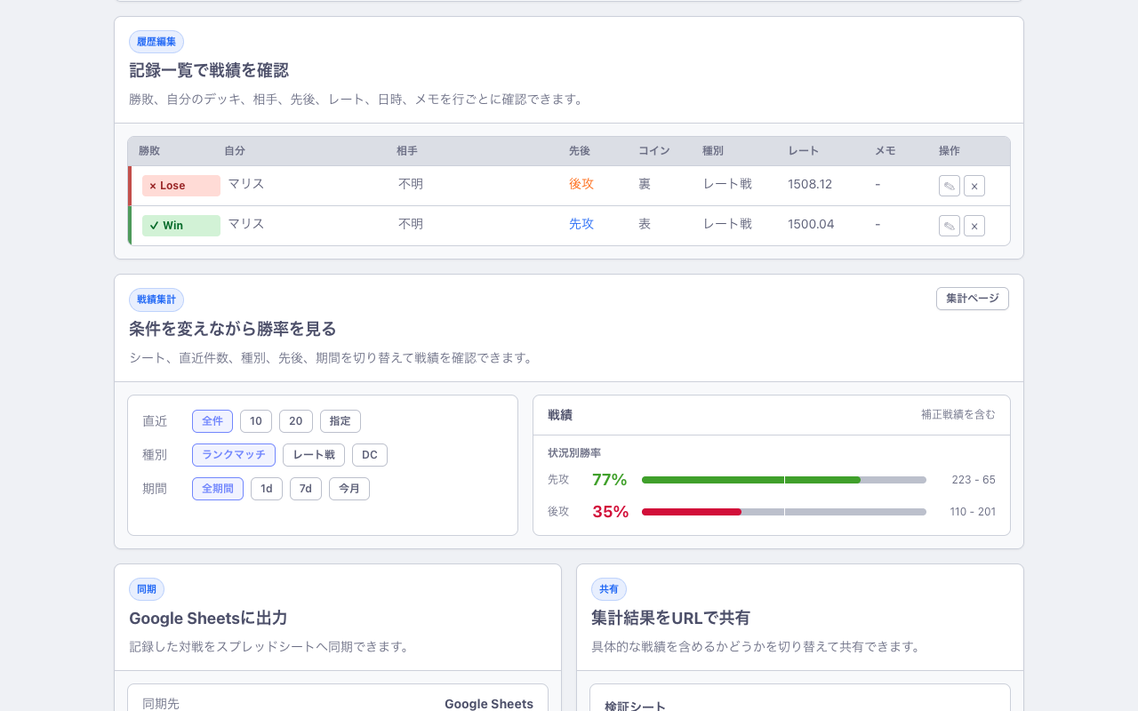1138x711 pixels.
Task: Click the 110 - 201 record text
Action: 973,512
